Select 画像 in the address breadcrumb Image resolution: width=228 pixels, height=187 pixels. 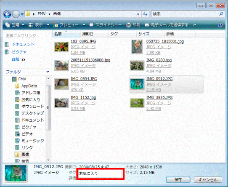point(57,14)
